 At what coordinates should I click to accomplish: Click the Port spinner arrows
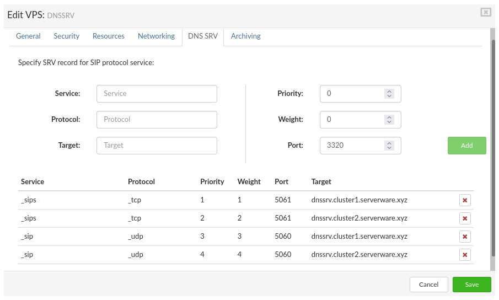click(389, 146)
